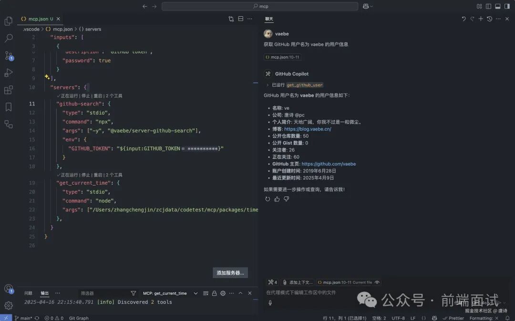Open the output filter funnel icon
Screen dimensions: 515x321
tap(134, 293)
